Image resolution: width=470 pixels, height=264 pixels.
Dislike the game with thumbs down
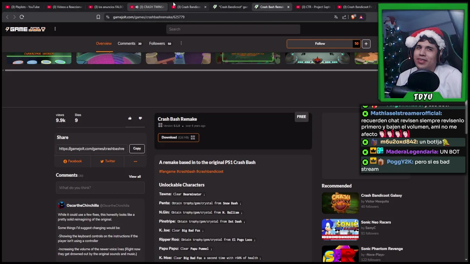pyautogui.click(x=140, y=118)
